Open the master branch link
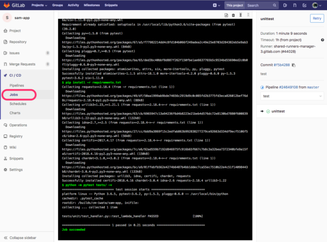 [313, 87]
